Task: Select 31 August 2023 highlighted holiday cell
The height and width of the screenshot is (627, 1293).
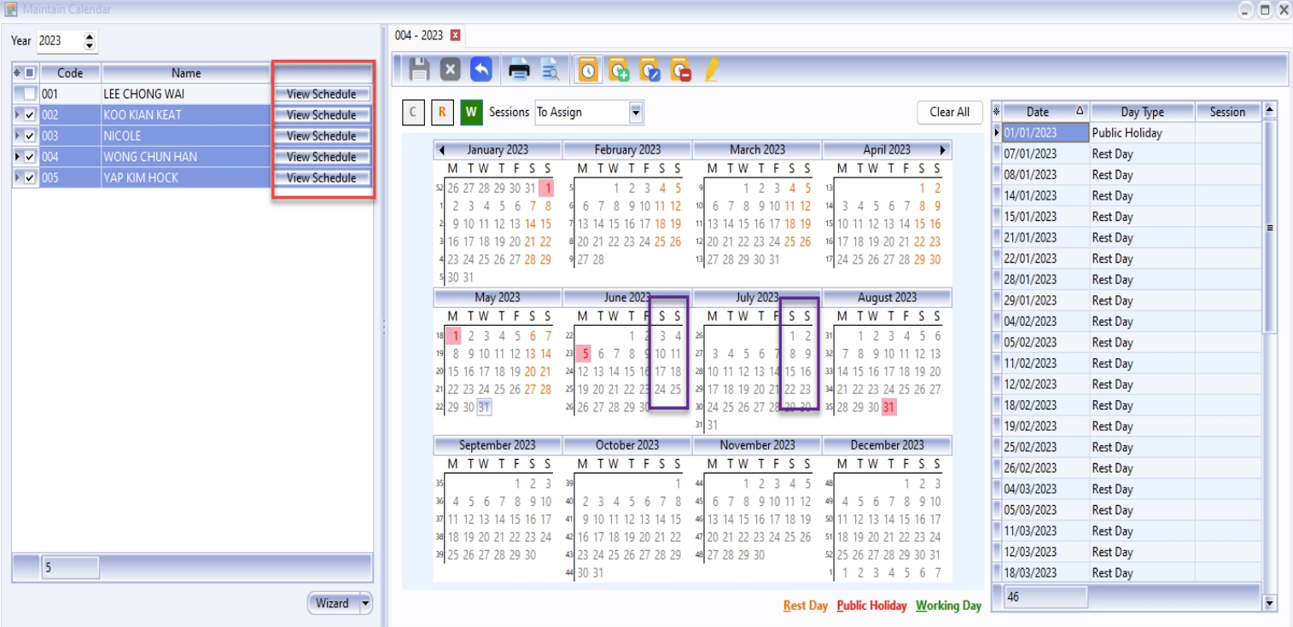Action: pos(889,408)
